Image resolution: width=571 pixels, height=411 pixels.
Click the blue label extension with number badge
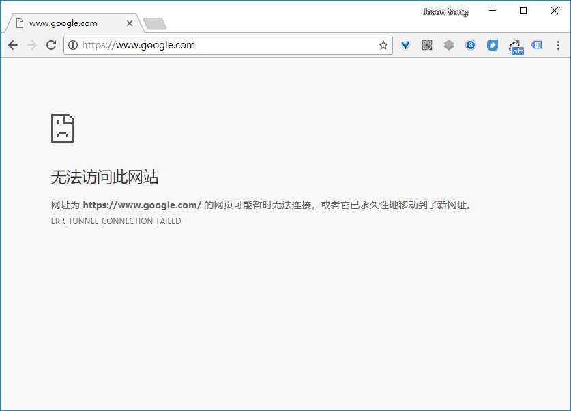point(536,45)
